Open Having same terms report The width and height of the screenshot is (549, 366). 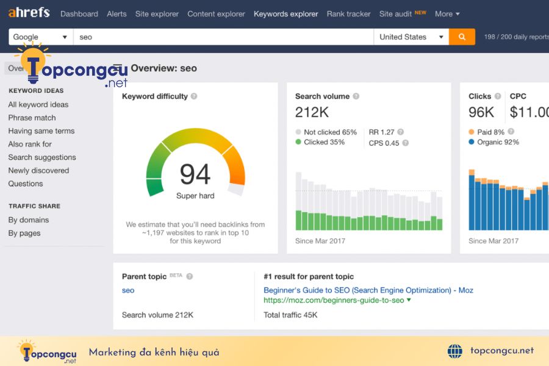41,131
